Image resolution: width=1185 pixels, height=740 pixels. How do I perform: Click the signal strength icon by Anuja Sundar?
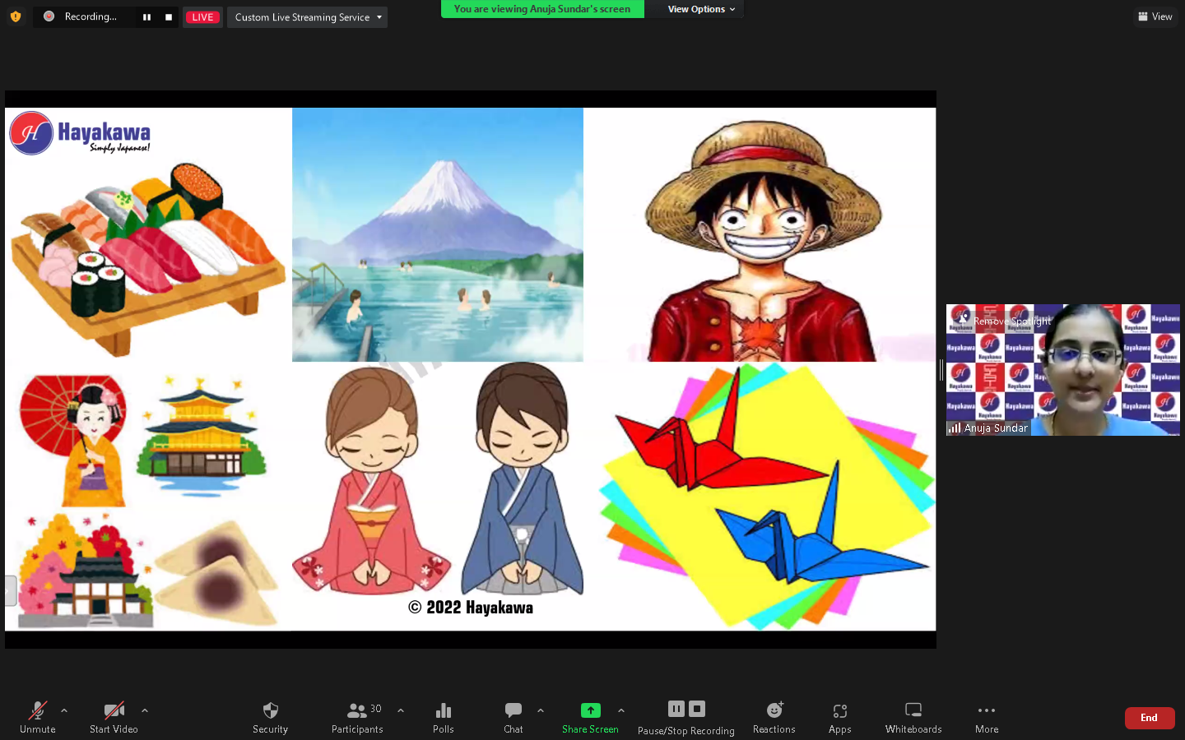coord(955,428)
